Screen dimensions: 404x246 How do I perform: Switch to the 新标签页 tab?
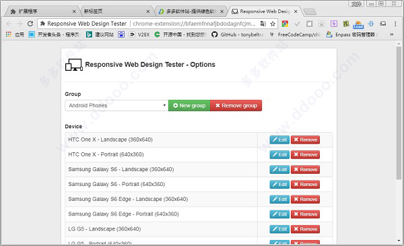116,11
